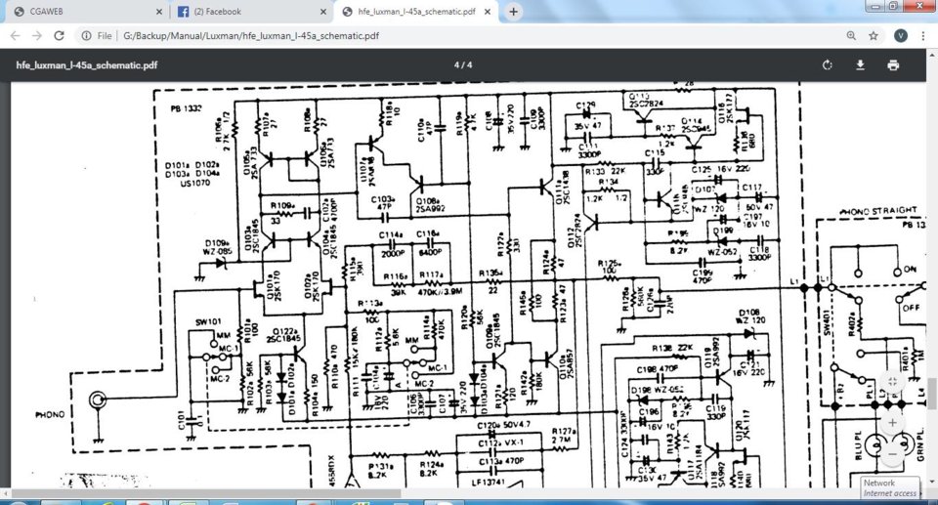
Task: Open the user profile avatar menu
Action: click(x=900, y=36)
